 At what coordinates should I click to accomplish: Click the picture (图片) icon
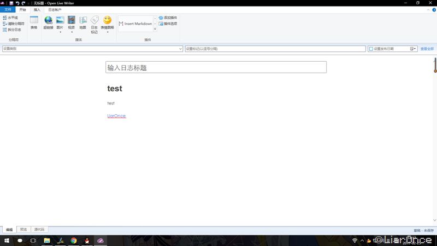(x=60, y=20)
